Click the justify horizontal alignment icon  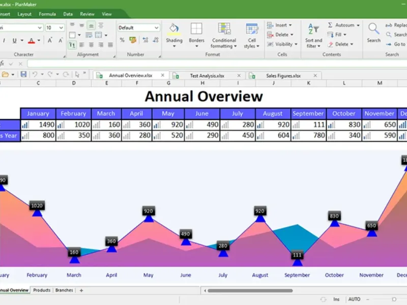110,45
